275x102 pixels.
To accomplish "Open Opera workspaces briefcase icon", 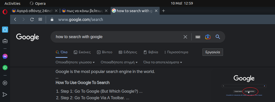I will 5,41.
